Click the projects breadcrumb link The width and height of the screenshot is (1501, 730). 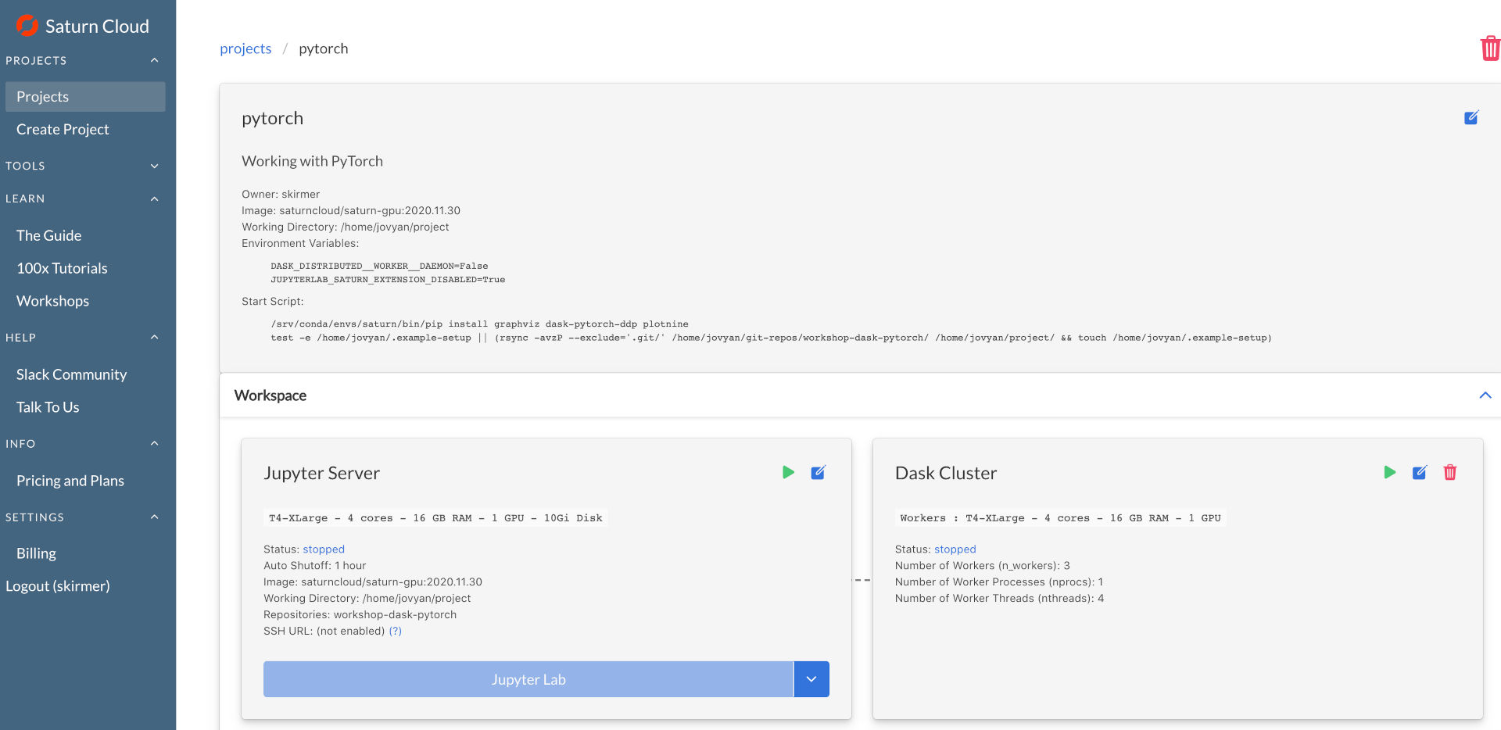point(245,48)
